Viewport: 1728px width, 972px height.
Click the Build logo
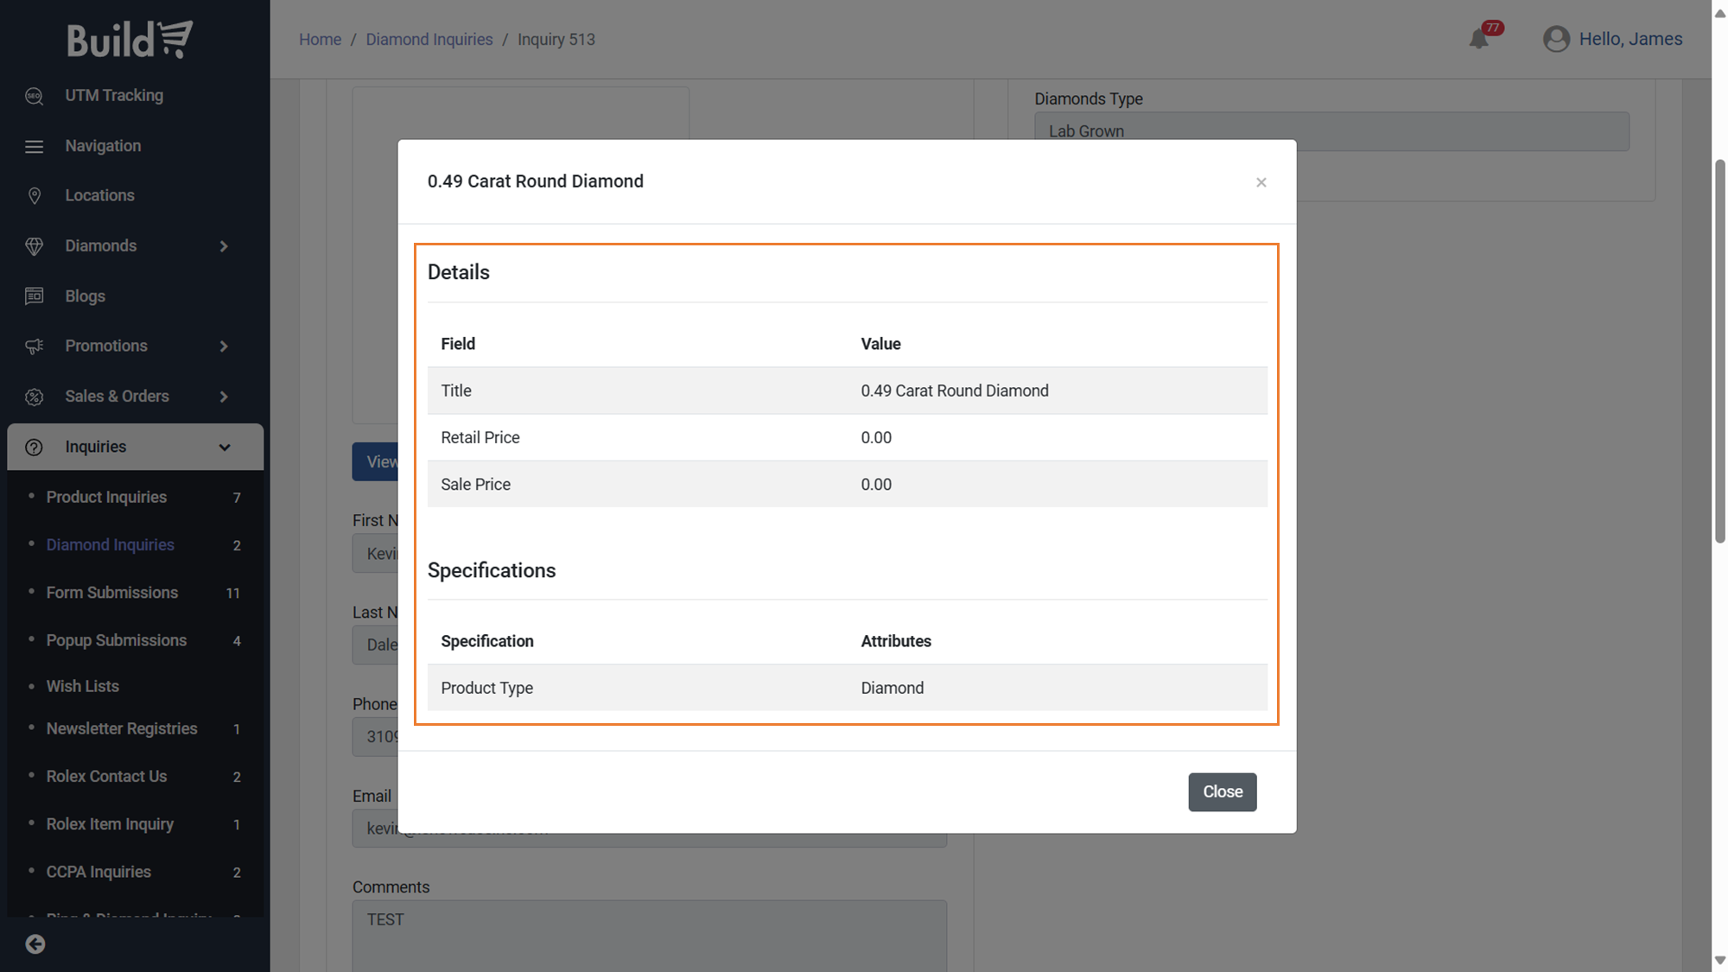click(130, 40)
